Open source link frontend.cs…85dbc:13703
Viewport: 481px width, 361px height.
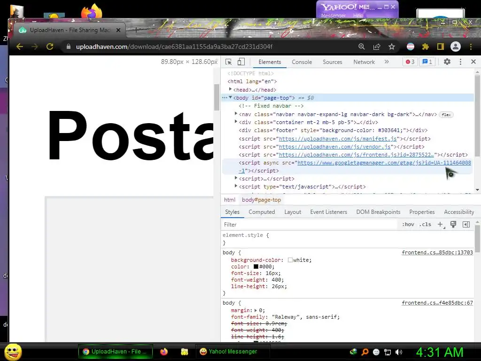(x=437, y=252)
